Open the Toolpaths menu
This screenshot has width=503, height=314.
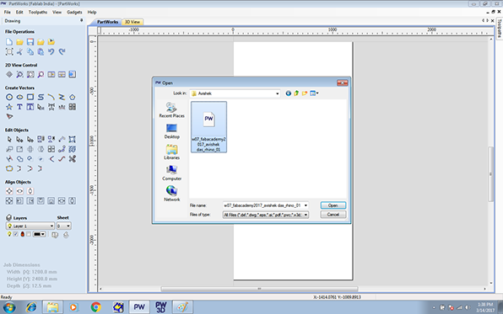38,12
